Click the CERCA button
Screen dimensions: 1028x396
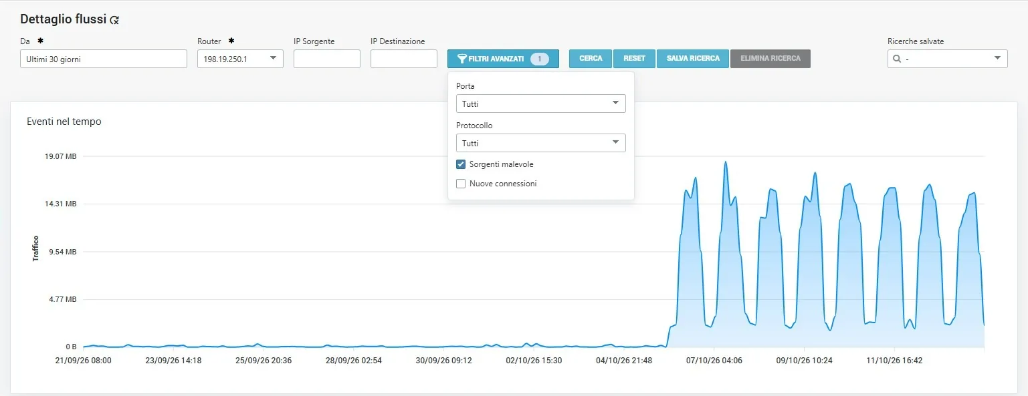[x=591, y=59]
